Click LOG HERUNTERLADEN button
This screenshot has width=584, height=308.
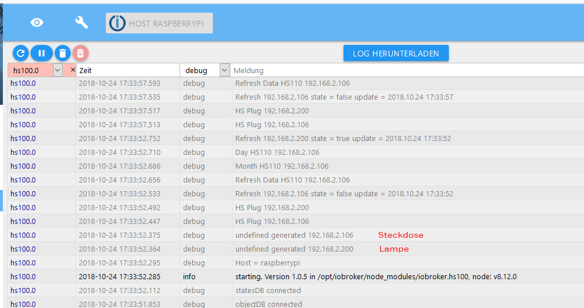[396, 54]
